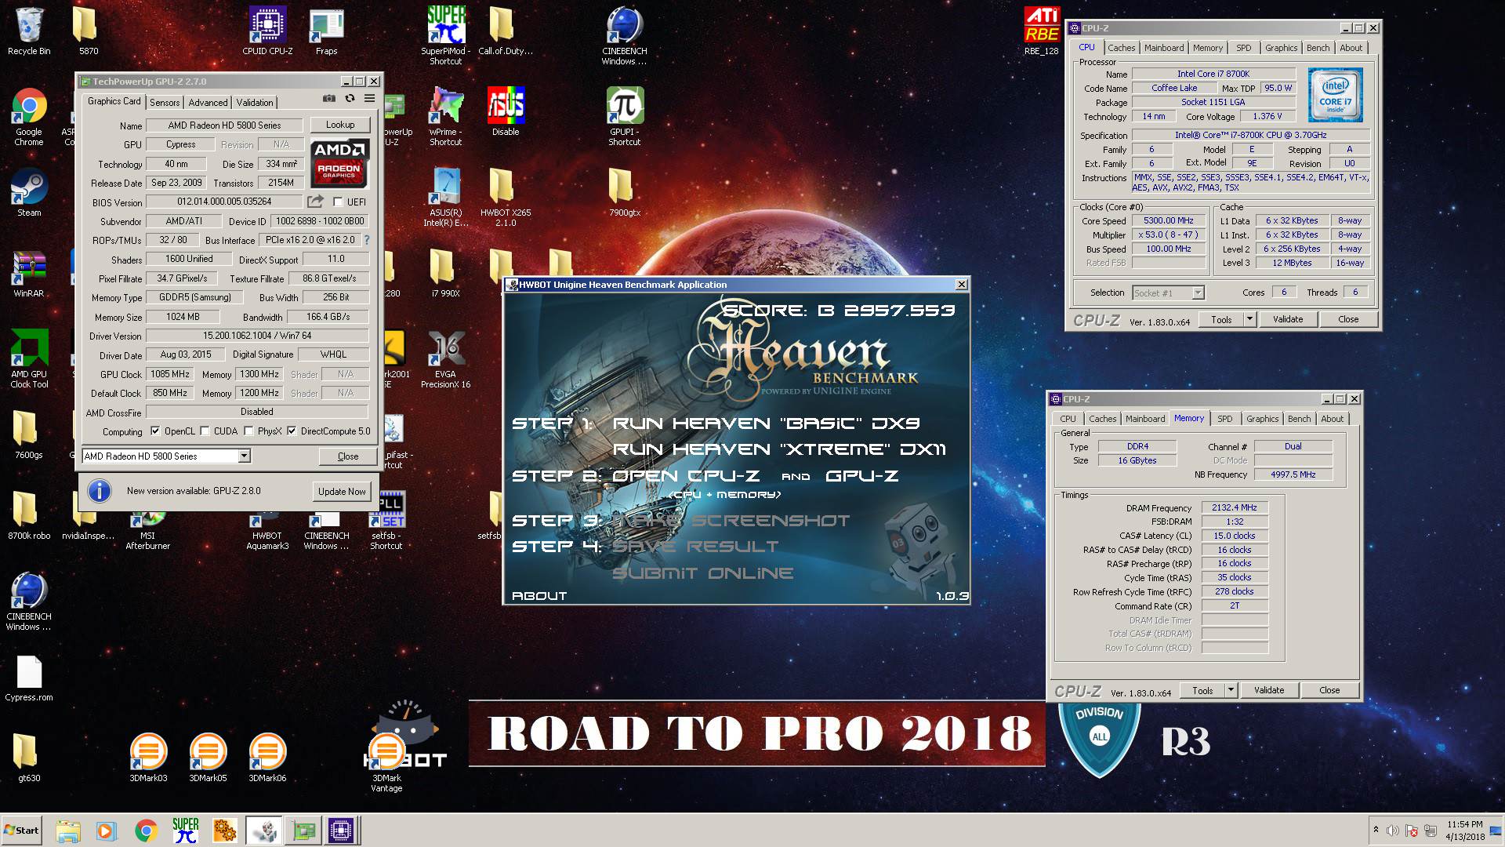Open Steam desktop icon

pyautogui.click(x=29, y=193)
